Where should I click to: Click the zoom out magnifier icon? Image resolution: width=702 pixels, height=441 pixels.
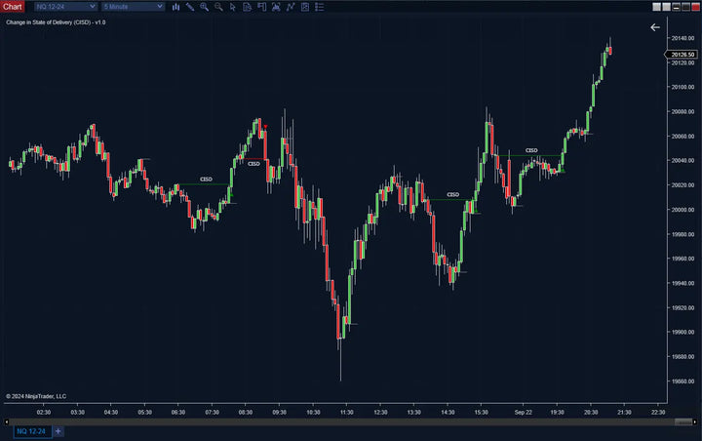point(218,6)
